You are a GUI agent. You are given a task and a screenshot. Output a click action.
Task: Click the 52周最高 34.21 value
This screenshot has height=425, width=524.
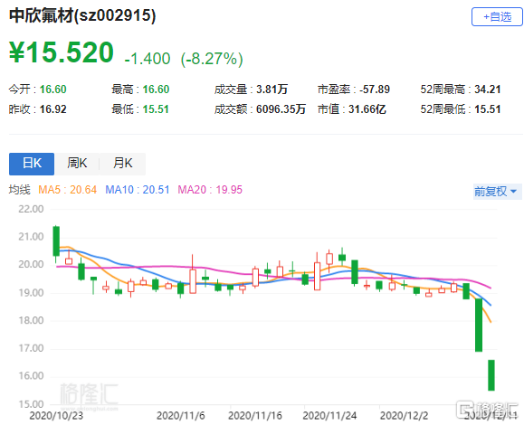[461, 90]
